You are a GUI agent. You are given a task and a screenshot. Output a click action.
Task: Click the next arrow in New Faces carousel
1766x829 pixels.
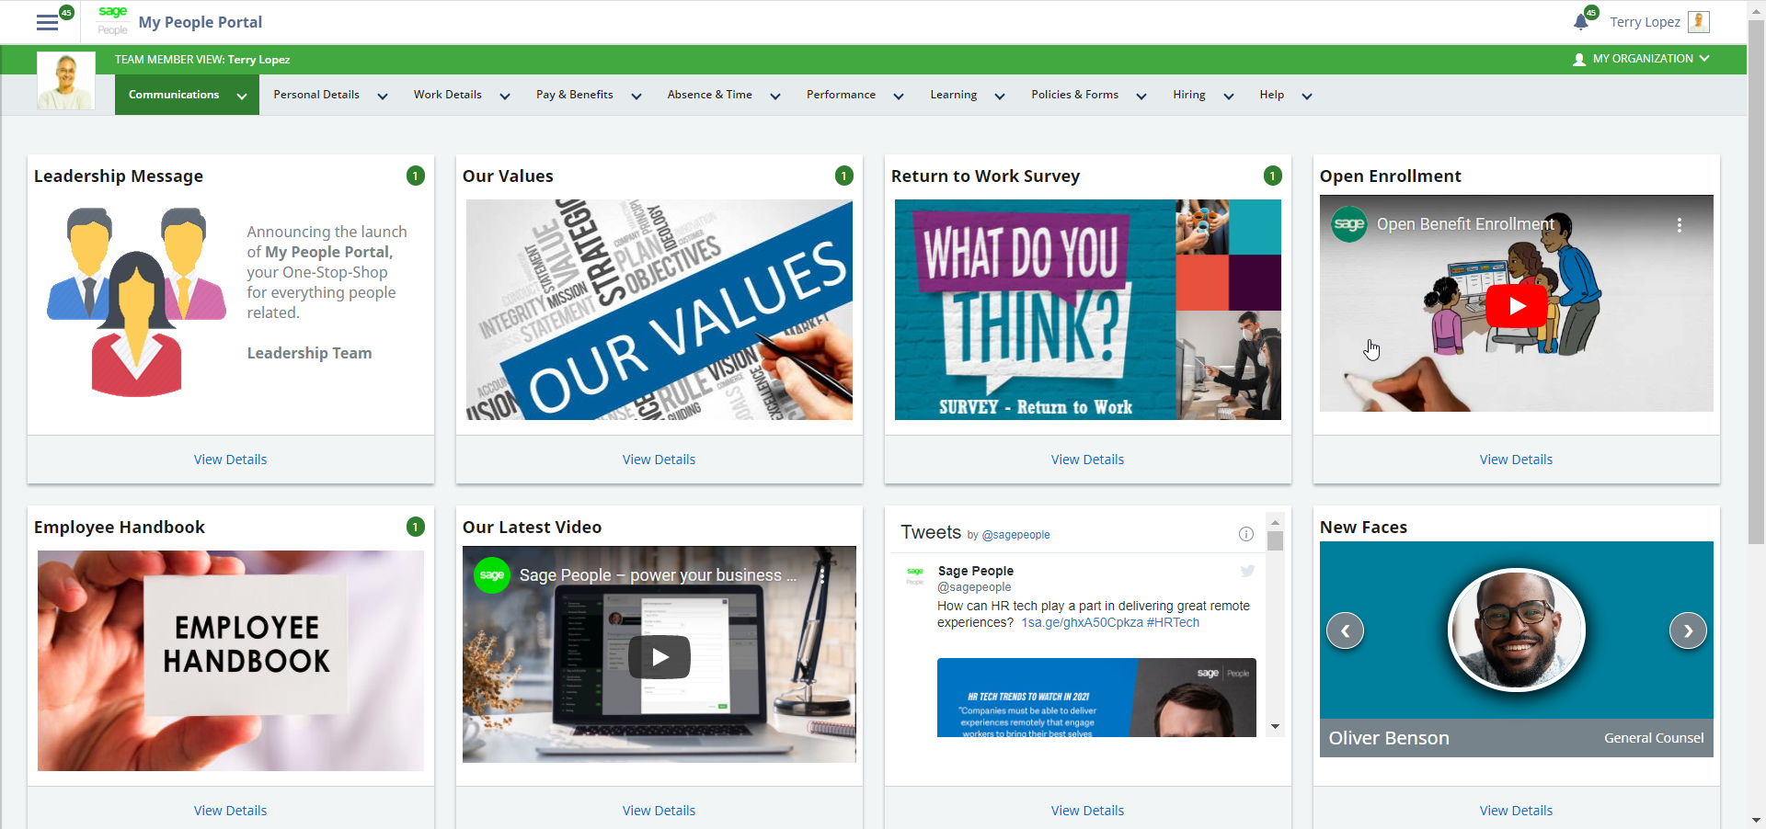click(x=1688, y=630)
